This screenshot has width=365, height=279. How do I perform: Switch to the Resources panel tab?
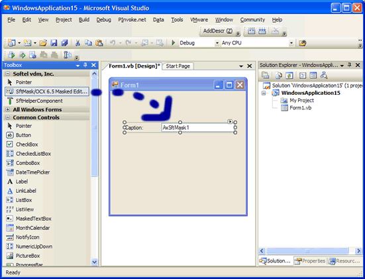(344, 261)
